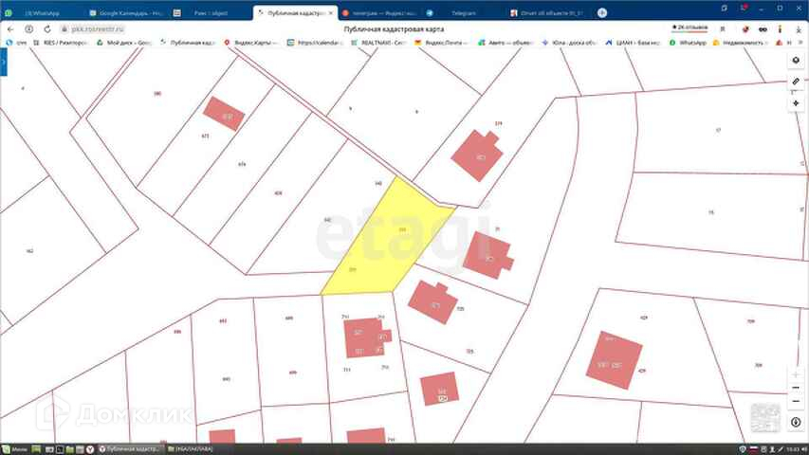The width and height of the screenshot is (809, 455).
Task: Open the Яндекс Карты bookmark
Action: click(x=251, y=43)
